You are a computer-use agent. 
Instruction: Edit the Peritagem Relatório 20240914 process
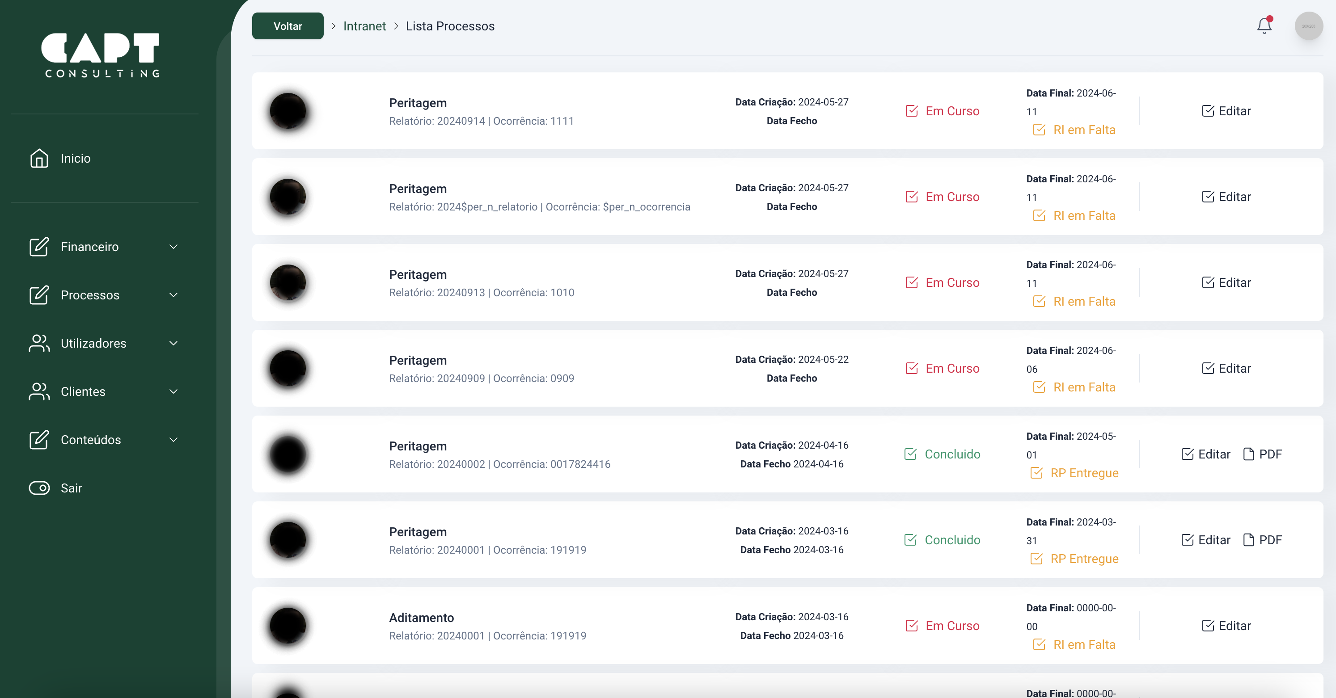pos(1226,111)
